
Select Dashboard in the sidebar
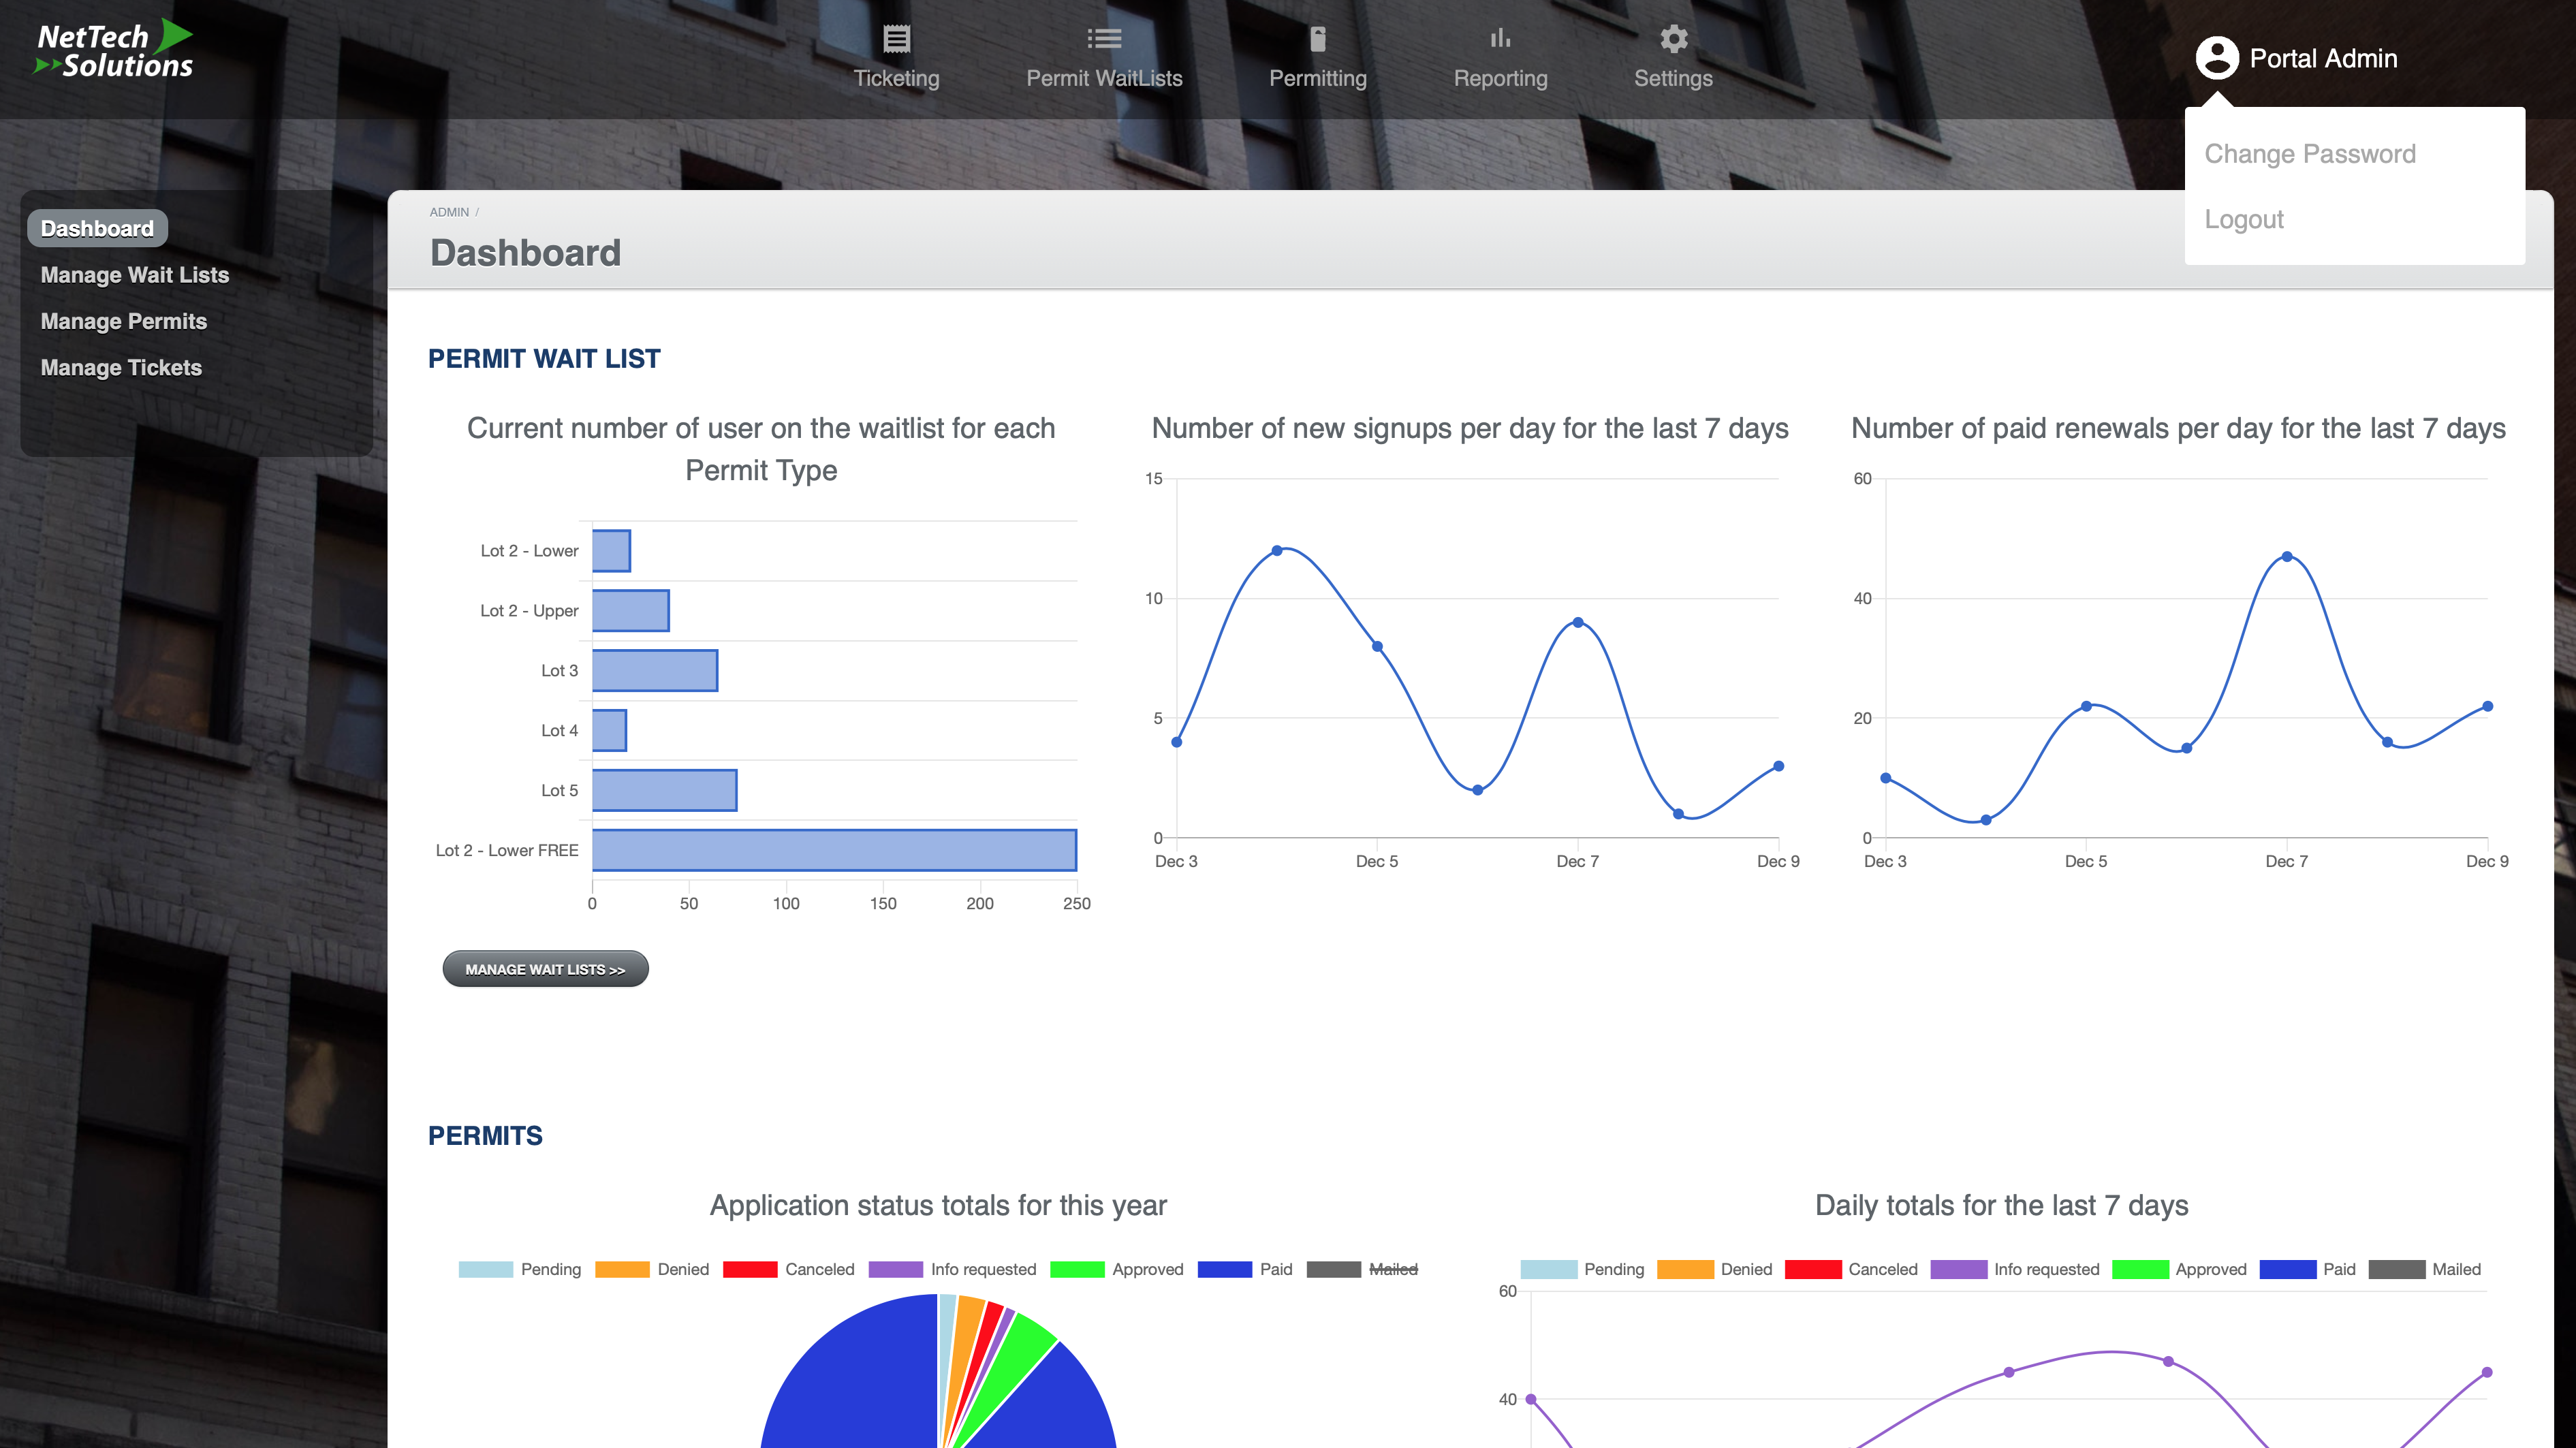coord(97,228)
